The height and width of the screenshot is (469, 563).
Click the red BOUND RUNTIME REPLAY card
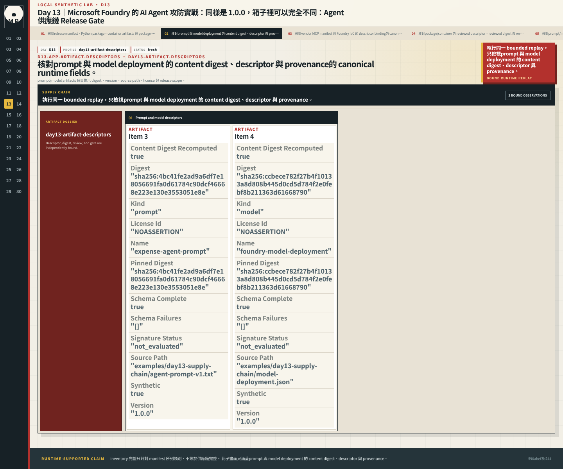pos(518,63)
